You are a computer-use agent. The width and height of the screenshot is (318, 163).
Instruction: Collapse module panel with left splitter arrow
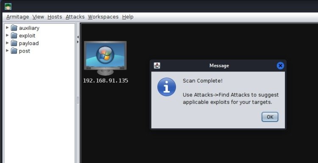click(78, 37)
